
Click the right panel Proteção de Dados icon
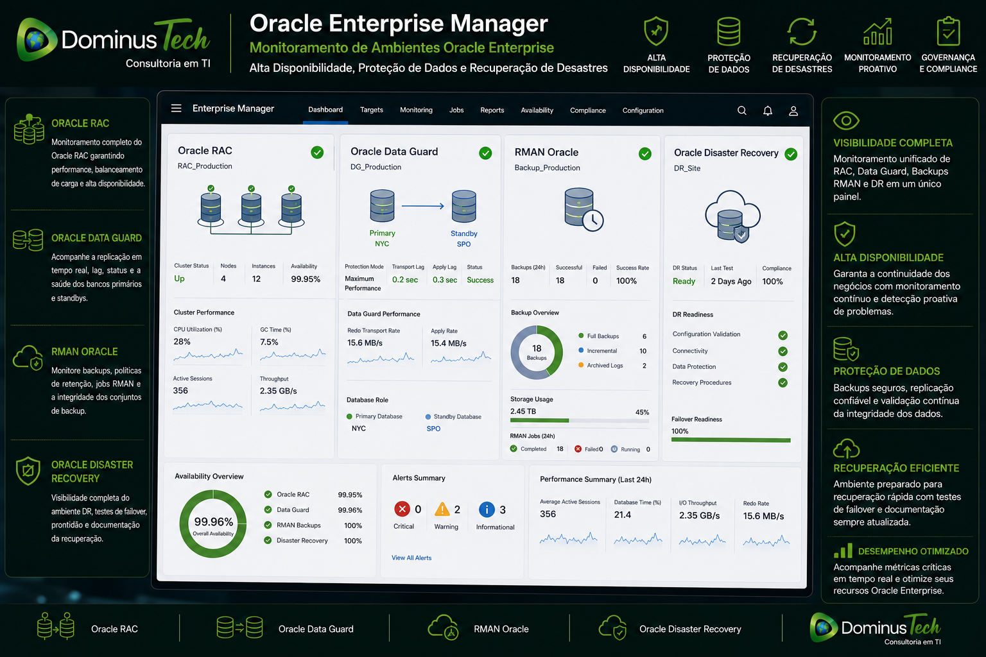click(846, 349)
